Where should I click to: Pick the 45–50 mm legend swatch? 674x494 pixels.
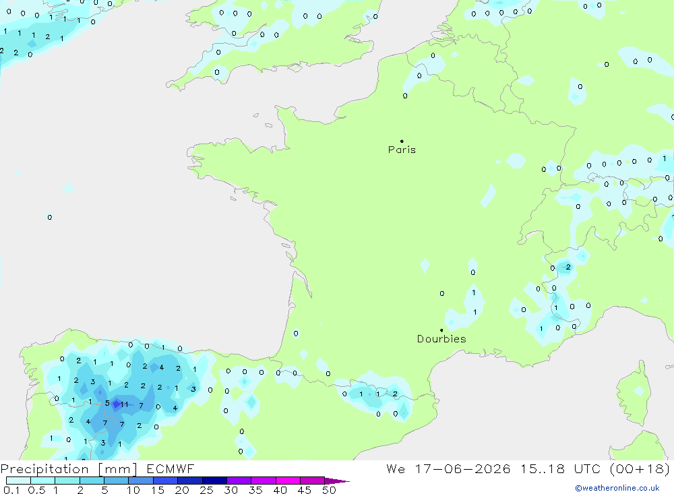(x=312, y=481)
